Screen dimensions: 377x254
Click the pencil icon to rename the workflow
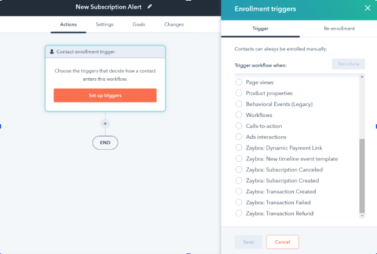149,7
